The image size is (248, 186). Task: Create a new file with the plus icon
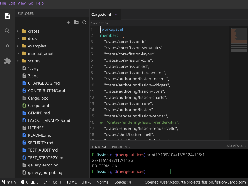(x=68, y=22)
